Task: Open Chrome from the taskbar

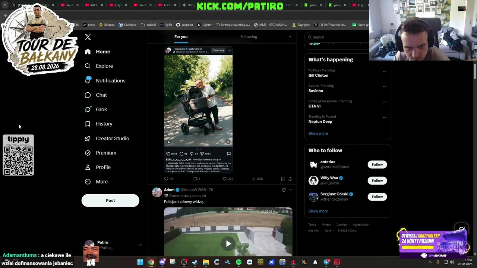Action: pyautogui.click(x=151, y=262)
